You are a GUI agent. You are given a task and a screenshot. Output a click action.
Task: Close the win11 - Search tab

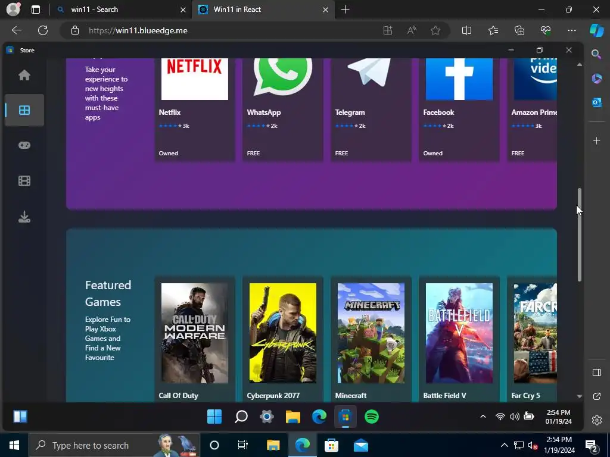pyautogui.click(x=183, y=10)
